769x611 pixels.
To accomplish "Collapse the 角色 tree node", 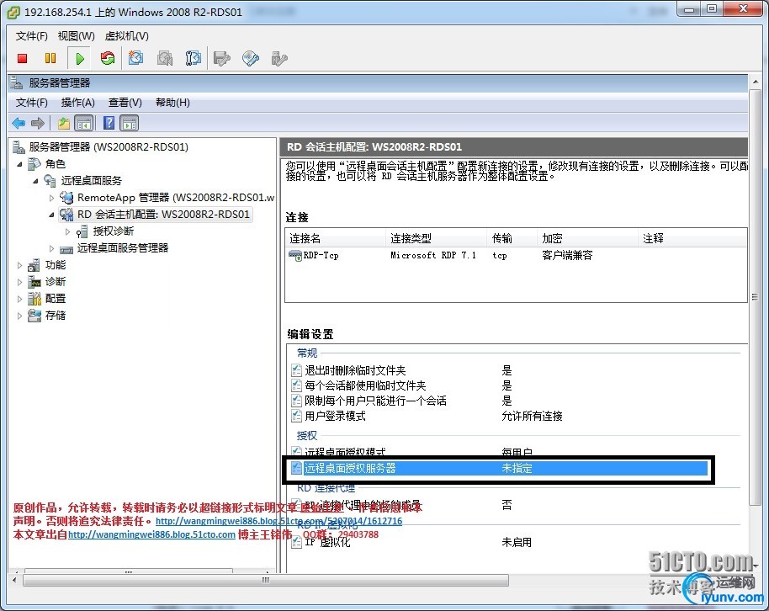I will [19, 164].
